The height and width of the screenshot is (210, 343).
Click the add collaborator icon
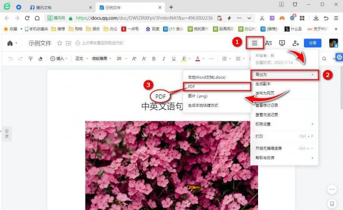point(296,43)
